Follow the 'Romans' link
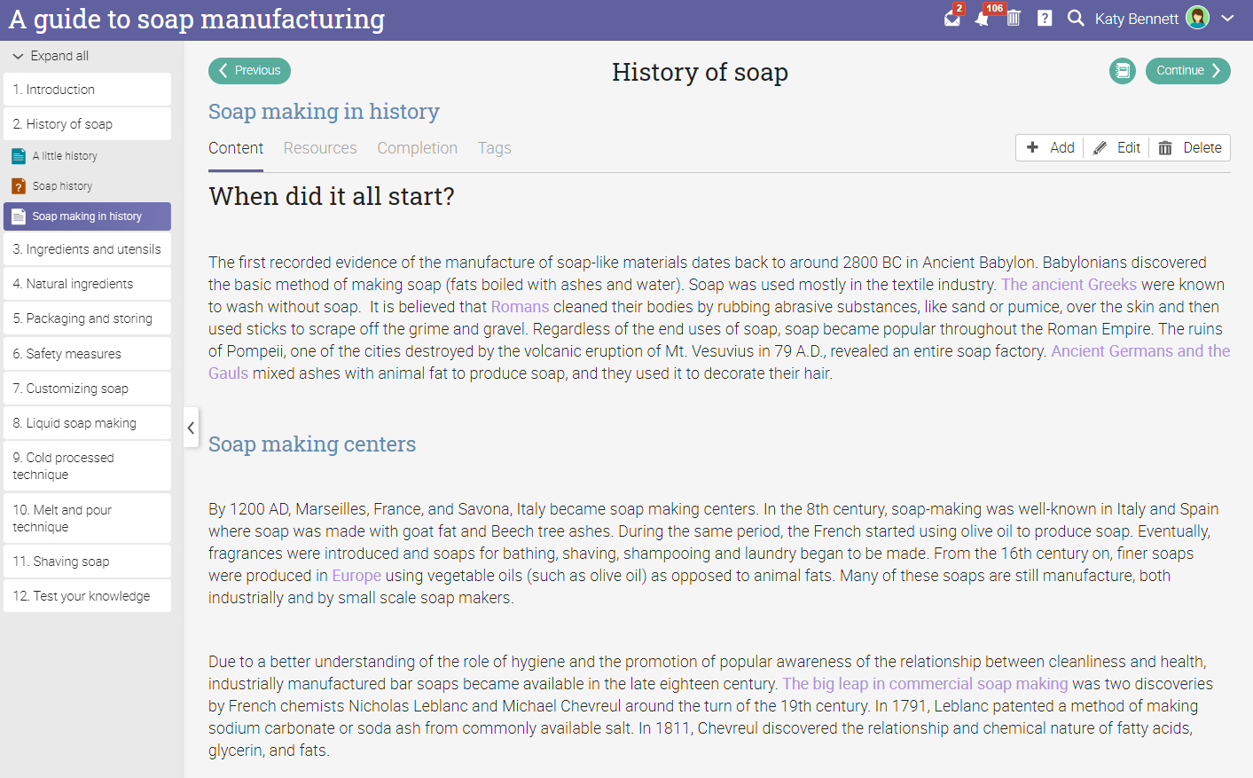1253x778 pixels. tap(520, 307)
